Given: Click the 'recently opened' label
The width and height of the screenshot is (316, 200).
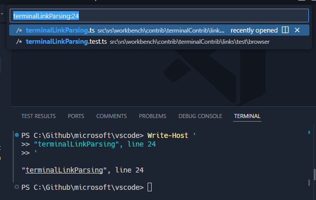Looking at the screenshot, I should [x=254, y=30].
